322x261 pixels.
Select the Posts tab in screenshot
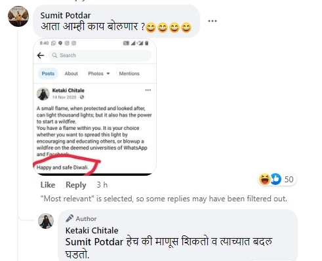point(48,73)
